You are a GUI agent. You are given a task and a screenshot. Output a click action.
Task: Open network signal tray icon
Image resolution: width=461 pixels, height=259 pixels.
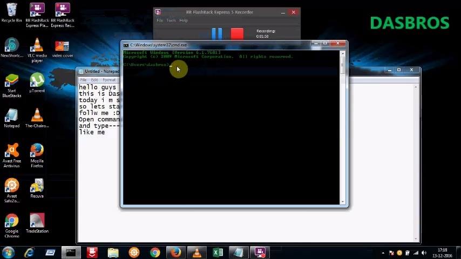(416, 253)
